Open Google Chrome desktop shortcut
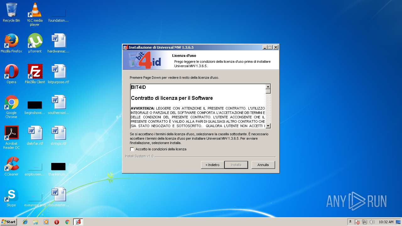The width and height of the screenshot is (402, 226). (11, 107)
